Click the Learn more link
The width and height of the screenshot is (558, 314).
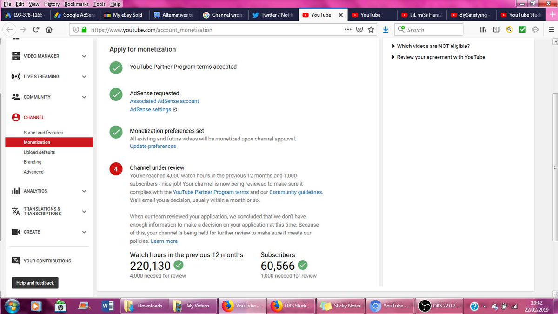pos(164,241)
